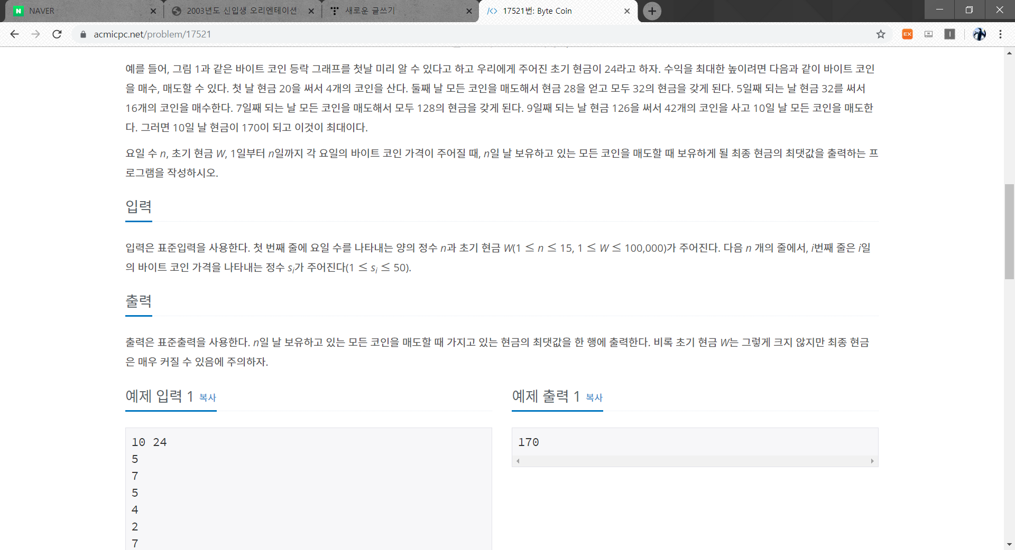The height and width of the screenshot is (550, 1015).
Task: Go forward to next page
Action: pyautogui.click(x=36, y=34)
